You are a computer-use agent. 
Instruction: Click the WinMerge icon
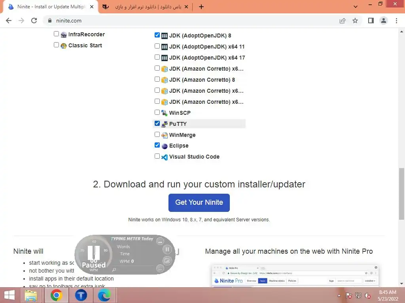[165, 135]
